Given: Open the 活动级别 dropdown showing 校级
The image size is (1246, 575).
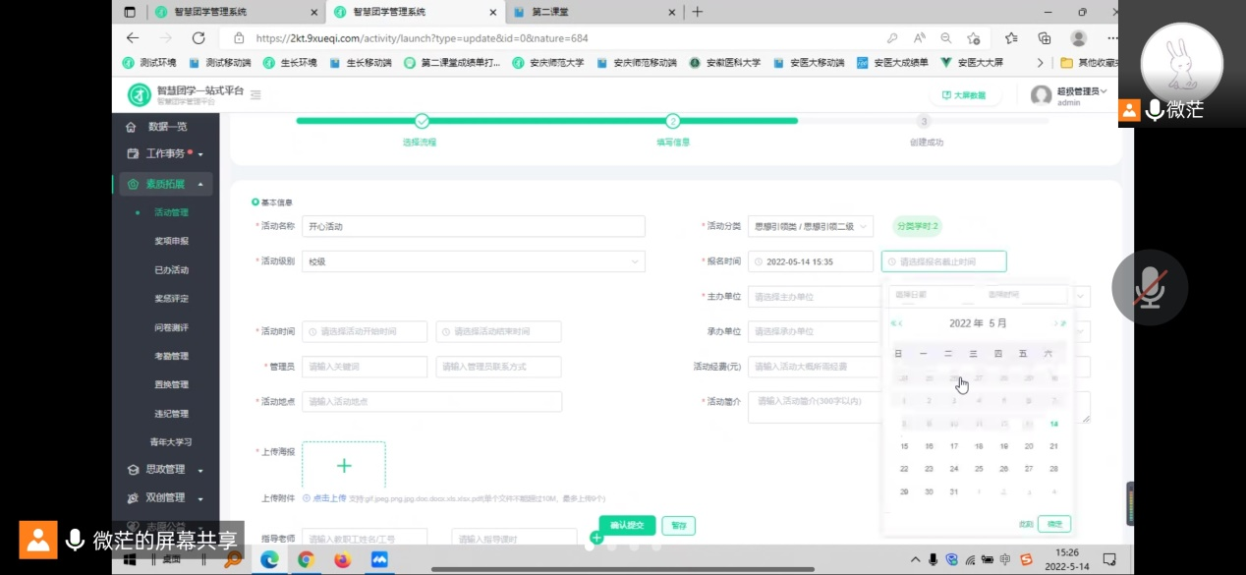Looking at the screenshot, I should tap(473, 261).
